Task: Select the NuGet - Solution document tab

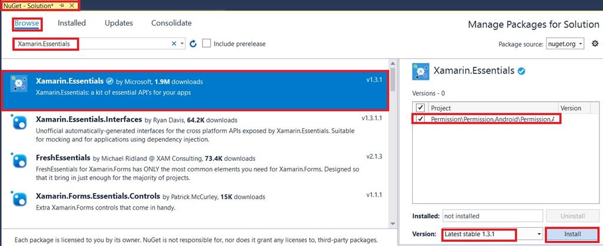Action: point(30,6)
